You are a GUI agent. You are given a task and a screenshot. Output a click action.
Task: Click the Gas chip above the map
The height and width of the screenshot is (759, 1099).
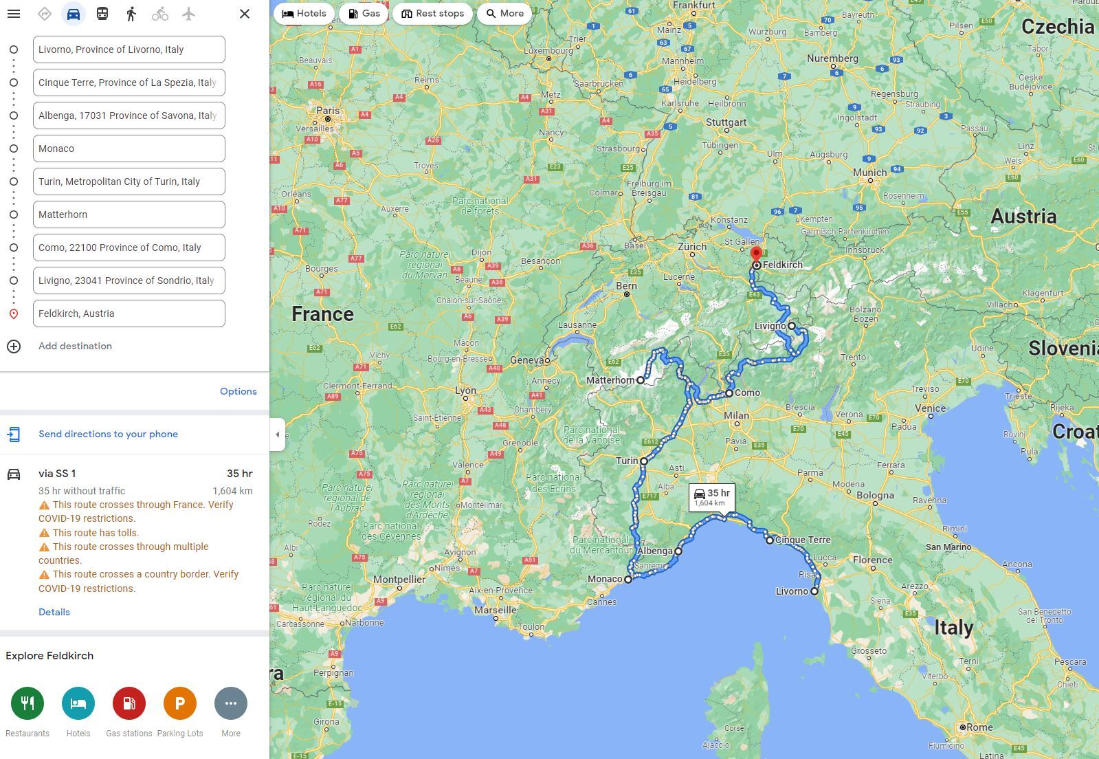[364, 14]
